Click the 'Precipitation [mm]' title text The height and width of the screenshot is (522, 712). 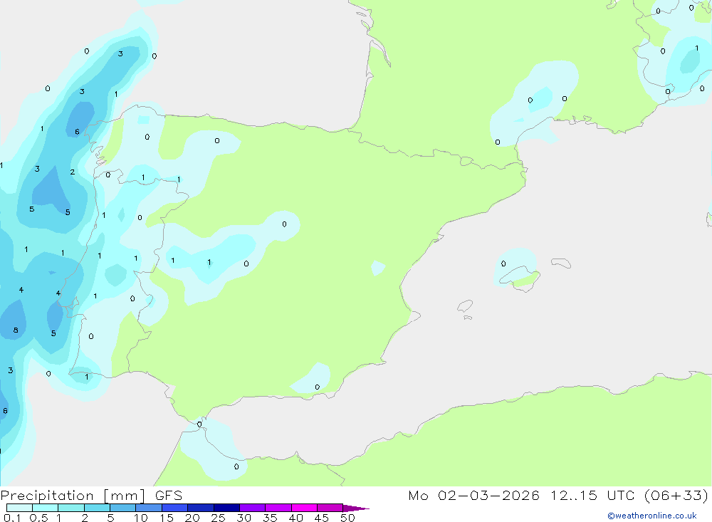pyautogui.click(x=73, y=496)
